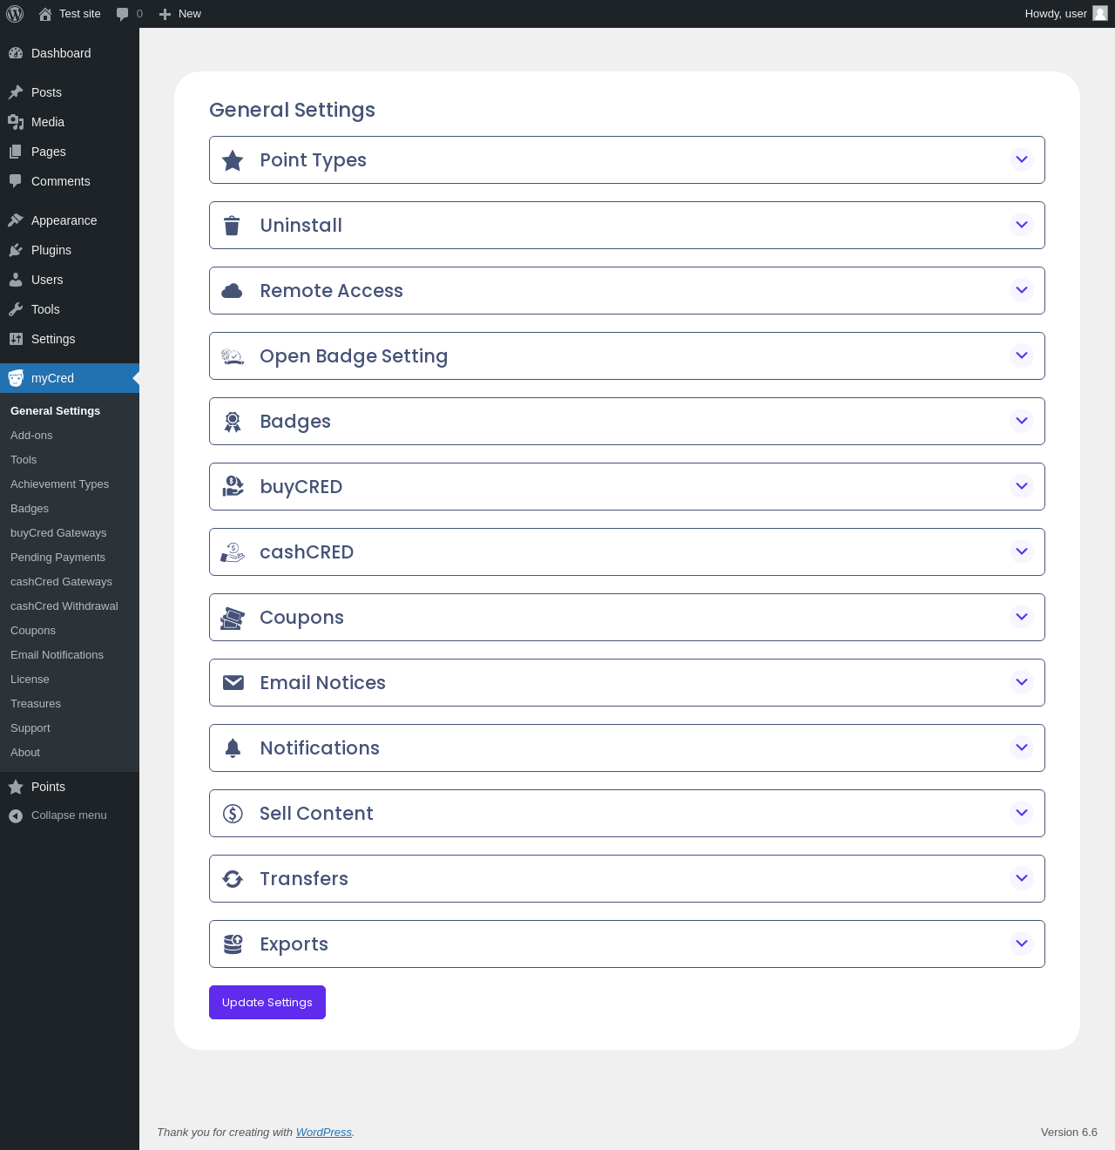Click the bell icon beside Notifications

coord(233,748)
